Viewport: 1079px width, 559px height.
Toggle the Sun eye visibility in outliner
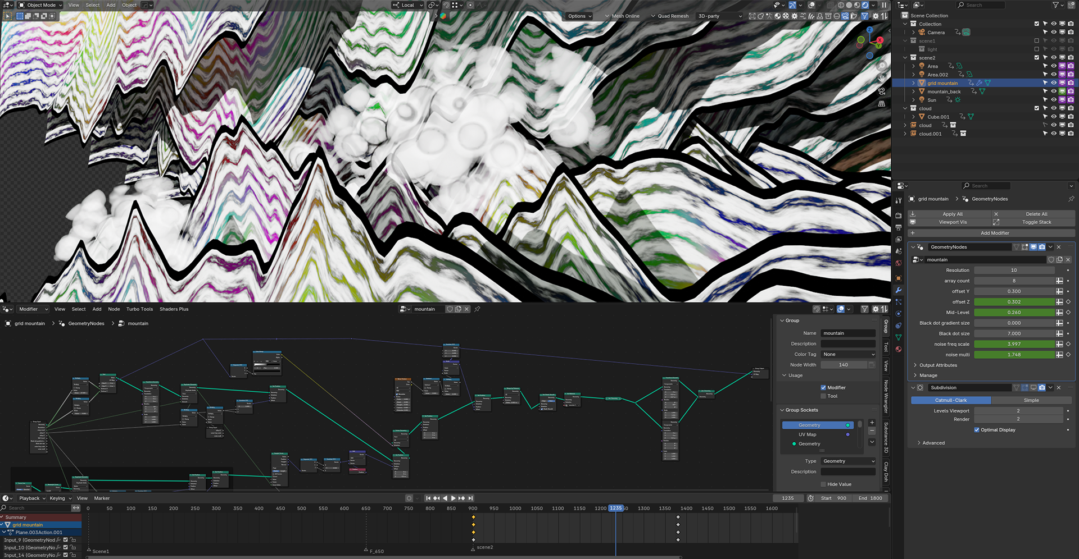[x=1054, y=100]
